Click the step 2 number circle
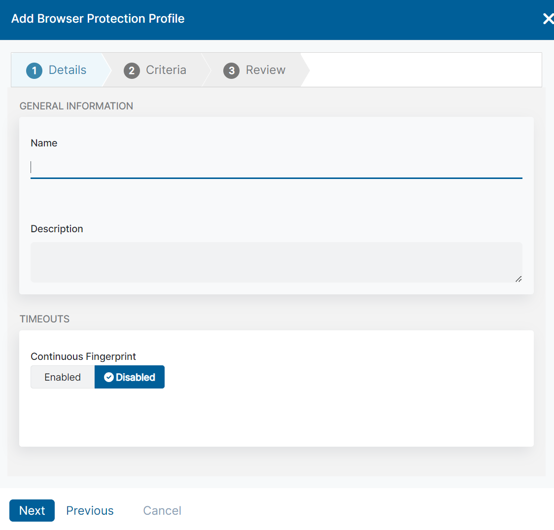Screen dimensions: 554x530 tap(132, 71)
